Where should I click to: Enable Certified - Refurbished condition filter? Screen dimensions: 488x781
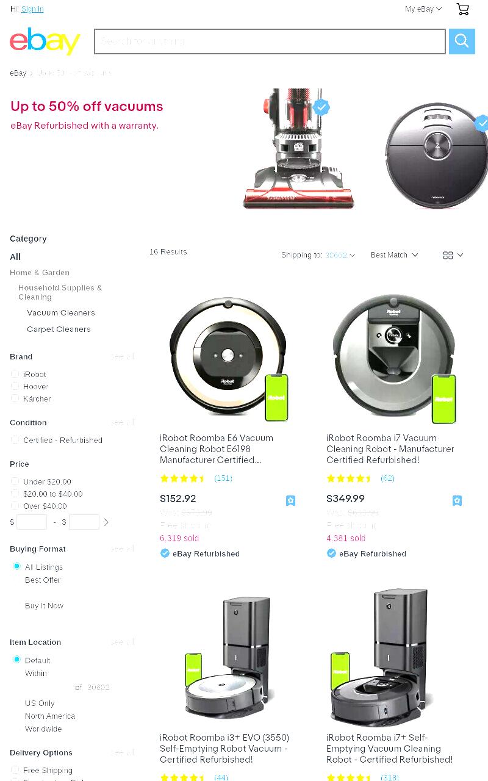point(15,440)
